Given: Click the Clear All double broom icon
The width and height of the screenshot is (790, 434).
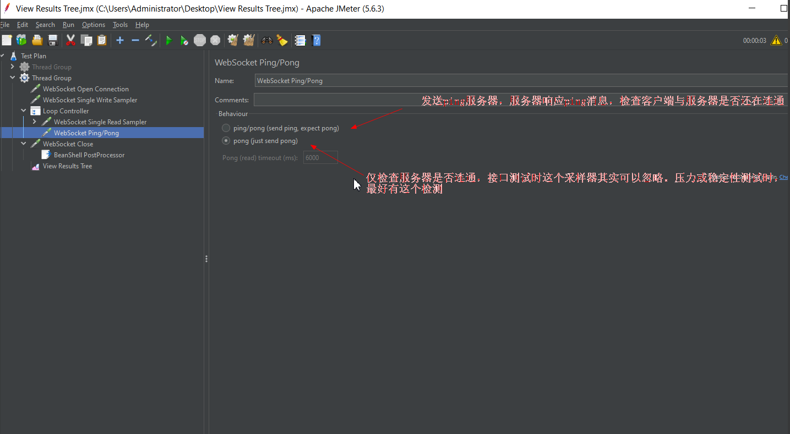Looking at the screenshot, I should [249, 40].
